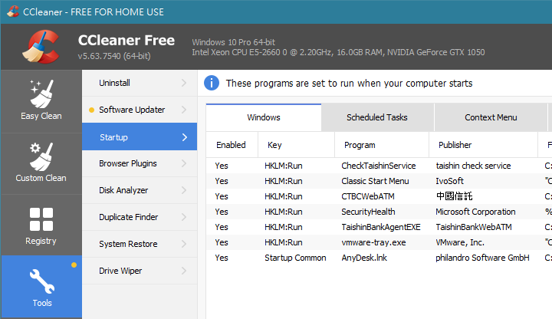Select the TaishinBankAgentEXE startup entry
Viewport: 552px width, 319px height.
(379, 227)
